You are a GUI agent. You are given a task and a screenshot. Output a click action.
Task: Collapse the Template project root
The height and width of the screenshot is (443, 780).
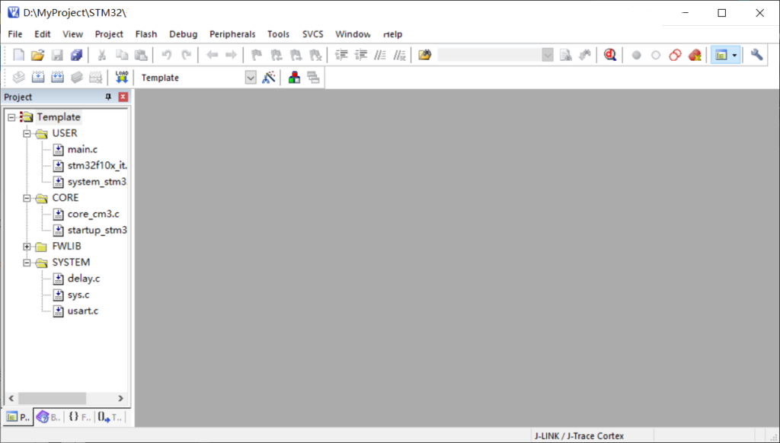tap(11, 118)
